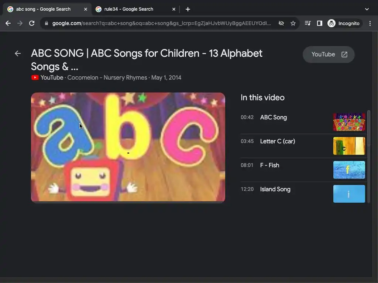Switch to the rule34 Google Search tab
The width and height of the screenshot is (378, 283).
click(x=128, y=9)
